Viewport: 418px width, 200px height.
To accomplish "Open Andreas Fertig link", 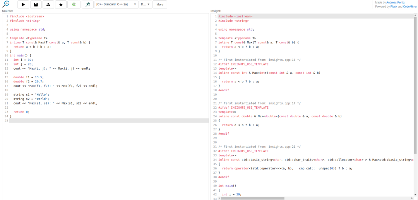I will point(395,2).
